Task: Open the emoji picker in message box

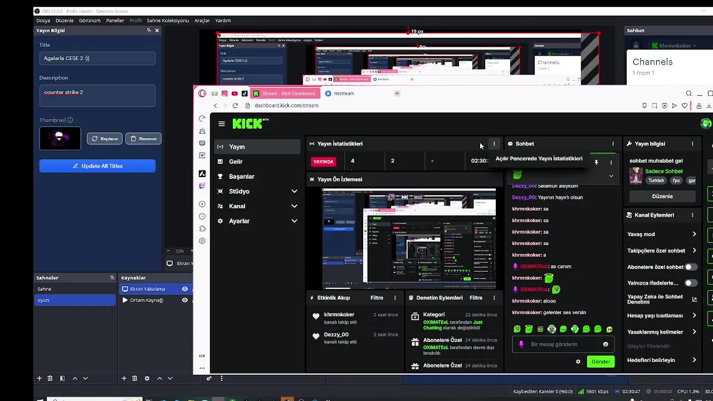Action: coord(605,344)
